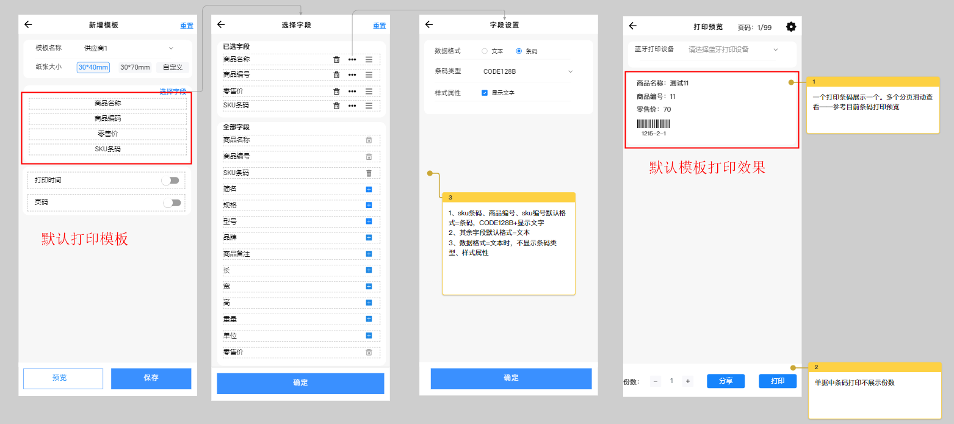This screenshot has height=424, width=954.
Task: Toggle 显示文字 checkbox
Action: tap(485, 93)
